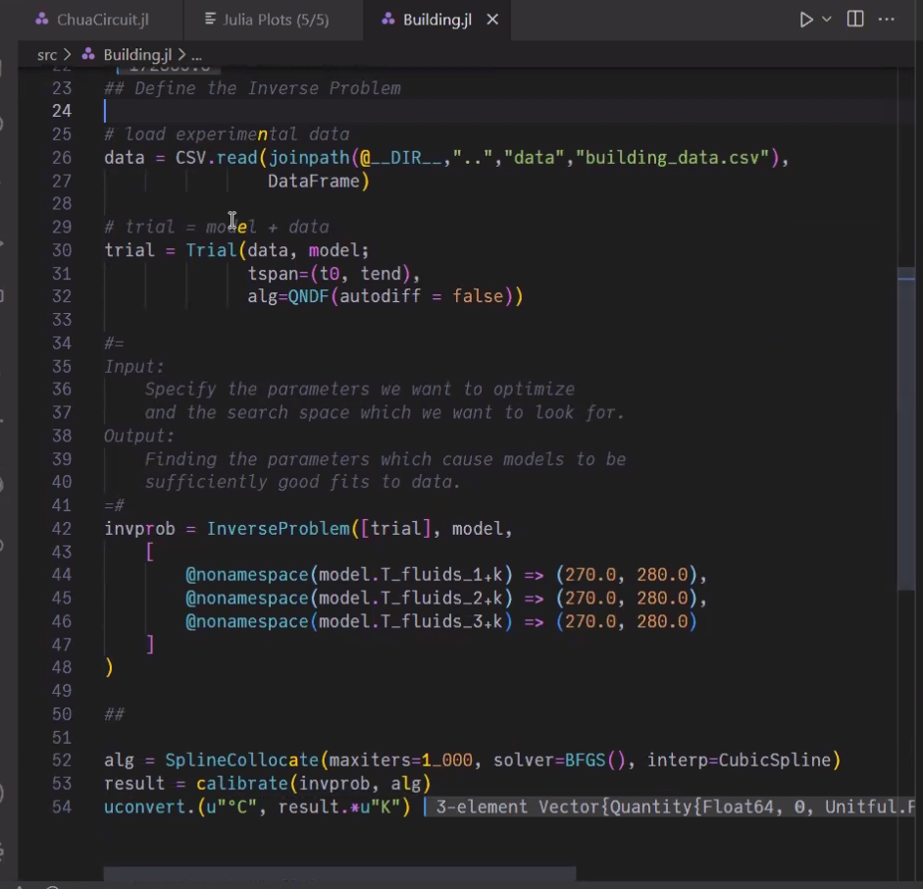Click line number 42
This screenshot has width=923, height=889.
click(61, 529)
